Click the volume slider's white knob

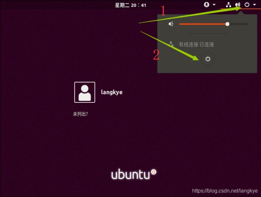(227, 24)
